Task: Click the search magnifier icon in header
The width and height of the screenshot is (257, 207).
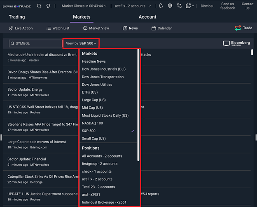Action: pyautogui.click(x=39, y=6)
